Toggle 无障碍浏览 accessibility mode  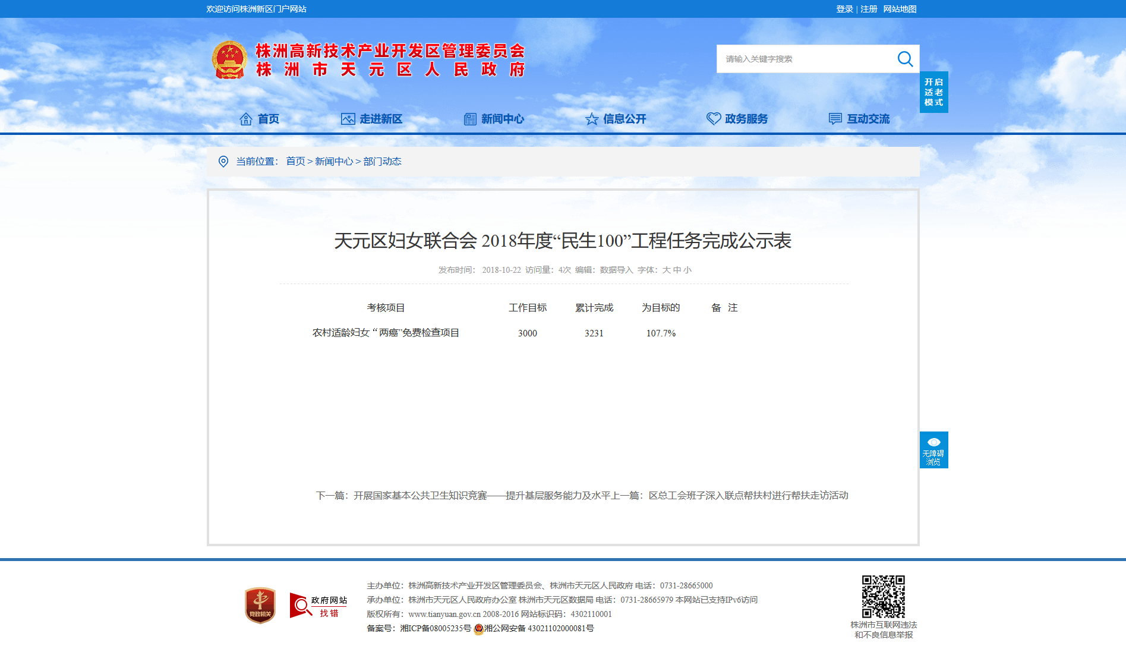(x=934, y=450)
